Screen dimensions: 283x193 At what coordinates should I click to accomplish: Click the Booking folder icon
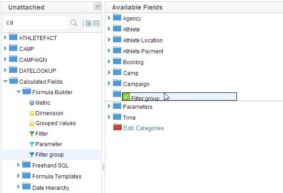coord(117,61)
